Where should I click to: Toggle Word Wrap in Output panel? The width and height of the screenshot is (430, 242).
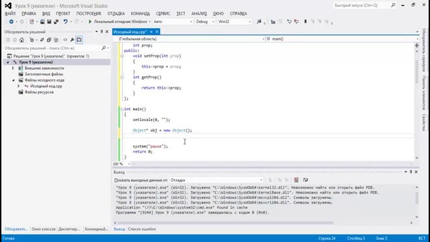click(305, 180)
